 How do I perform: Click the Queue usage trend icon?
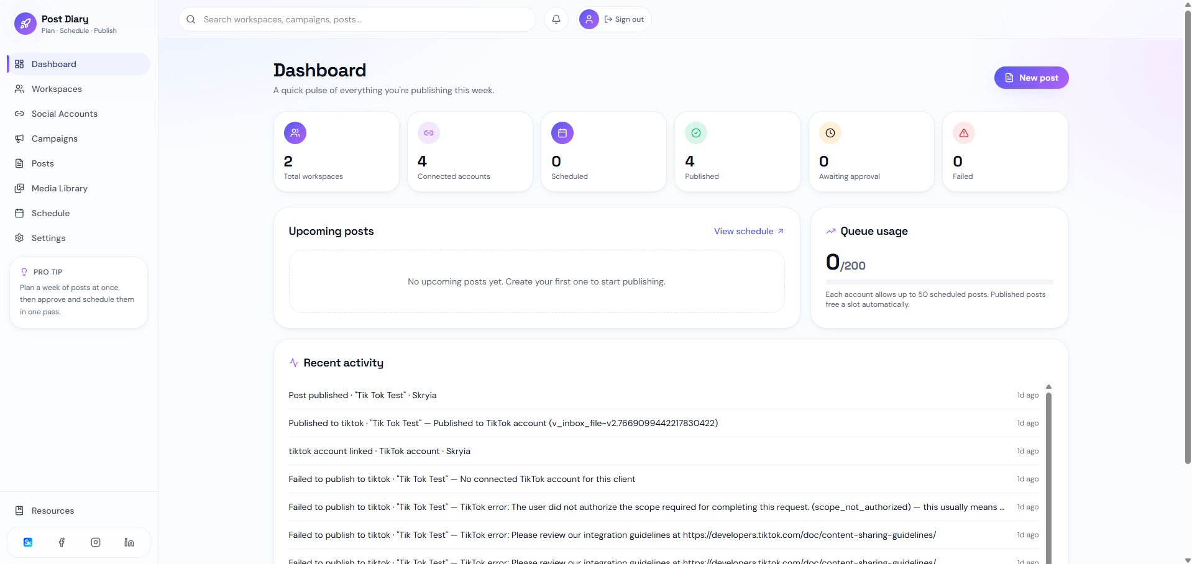(x=831, y=231)
